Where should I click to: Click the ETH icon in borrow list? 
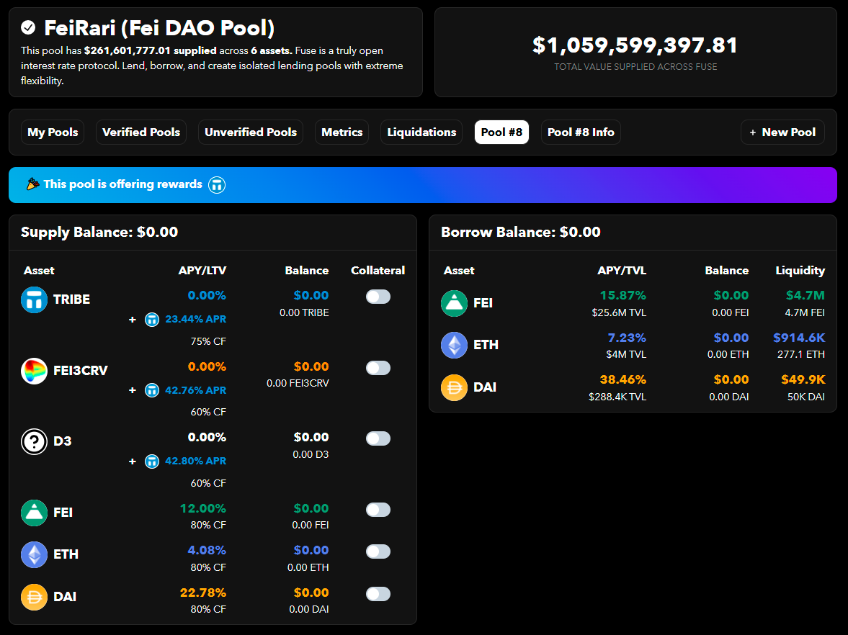point(455,346)
